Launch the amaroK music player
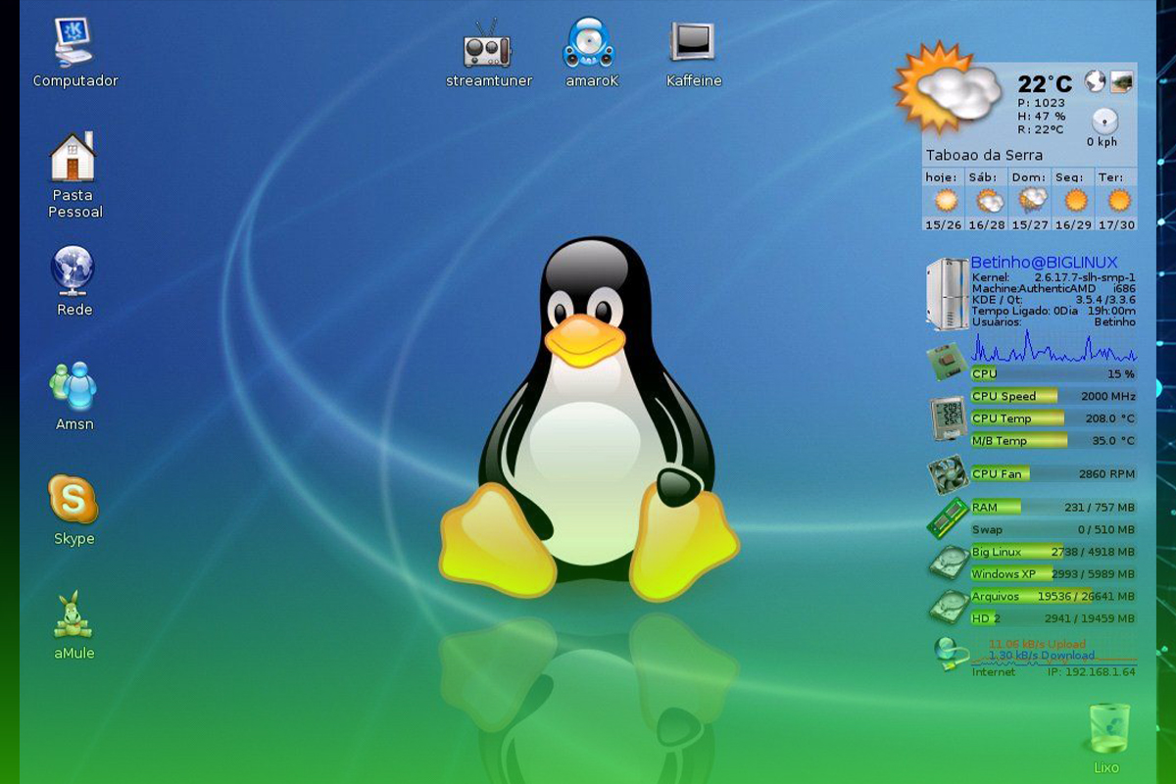The height and width of the screenshot is (784, 1176). pos(591,41)
